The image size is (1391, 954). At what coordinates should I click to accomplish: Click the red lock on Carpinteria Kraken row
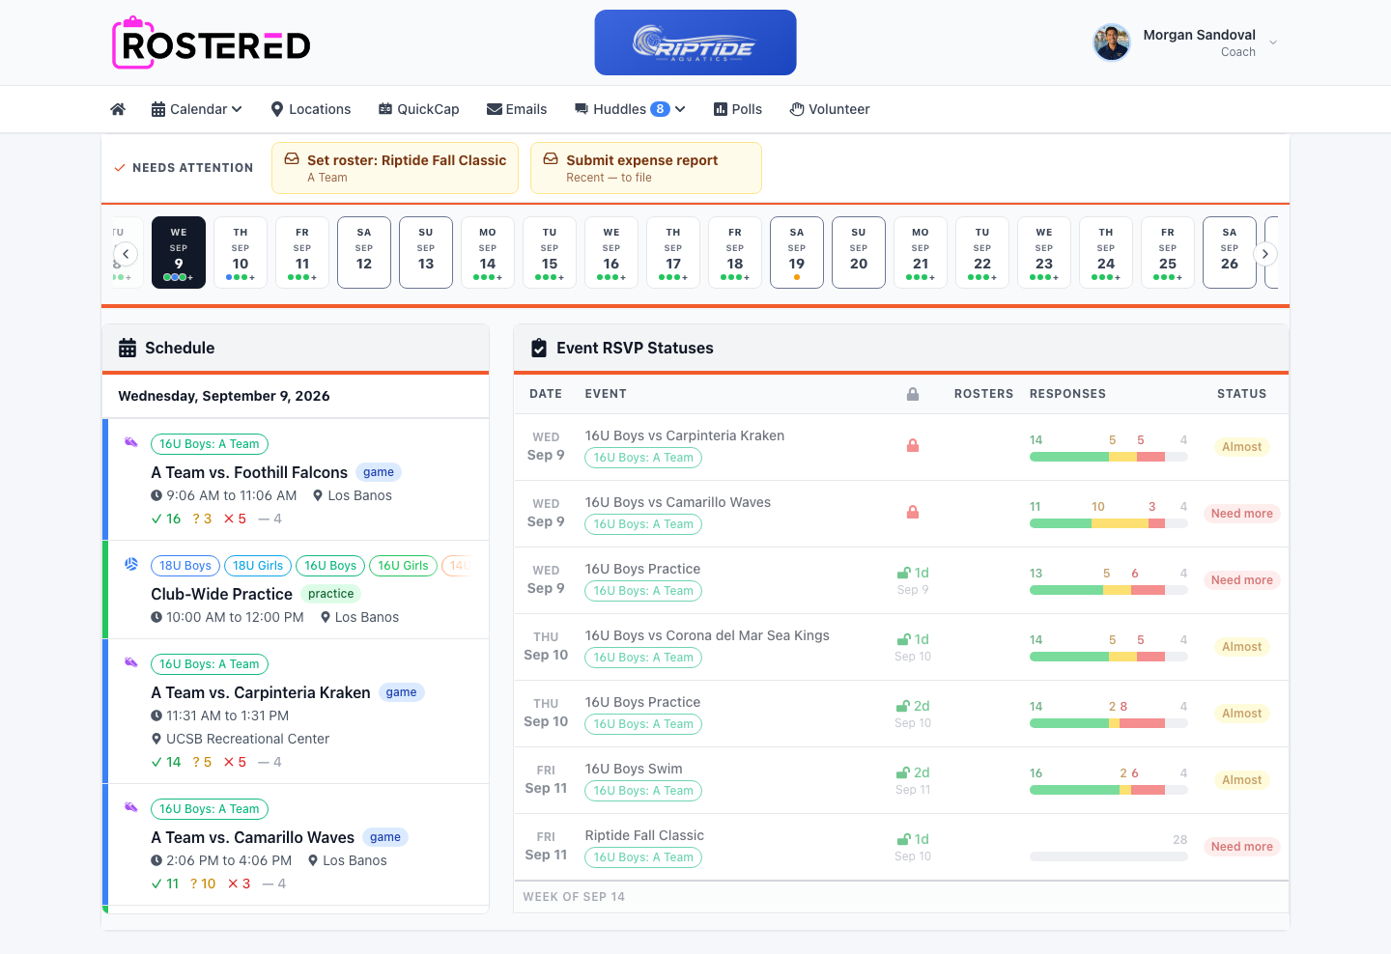[x=913, y=446]
